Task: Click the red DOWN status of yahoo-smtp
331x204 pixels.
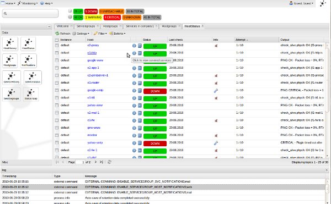Action: [x=155, y=144]
